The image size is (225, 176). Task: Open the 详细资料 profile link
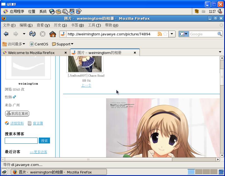(17, 123)
